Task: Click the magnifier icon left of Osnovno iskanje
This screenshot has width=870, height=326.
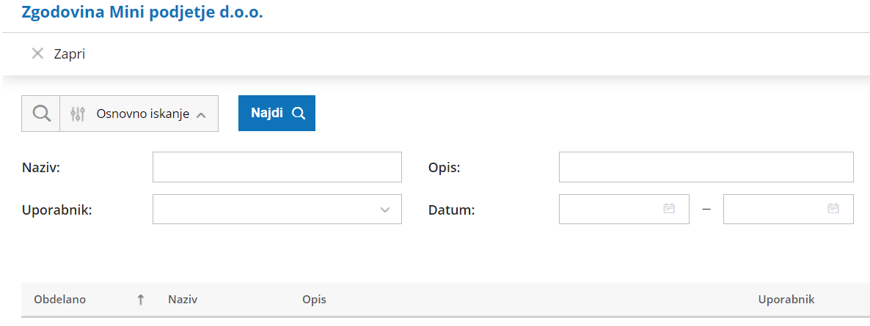Action: (41, 114)
